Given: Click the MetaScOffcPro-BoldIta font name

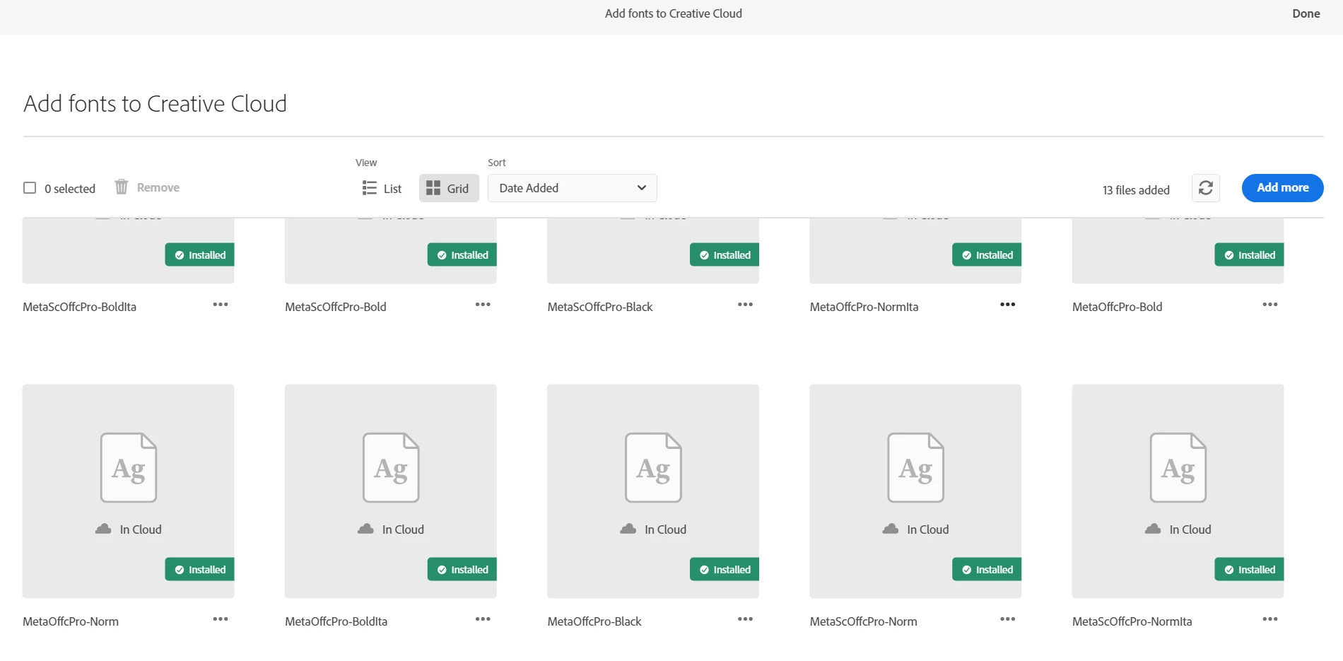Looking at the screenshot, I should (x=79, y=307).
